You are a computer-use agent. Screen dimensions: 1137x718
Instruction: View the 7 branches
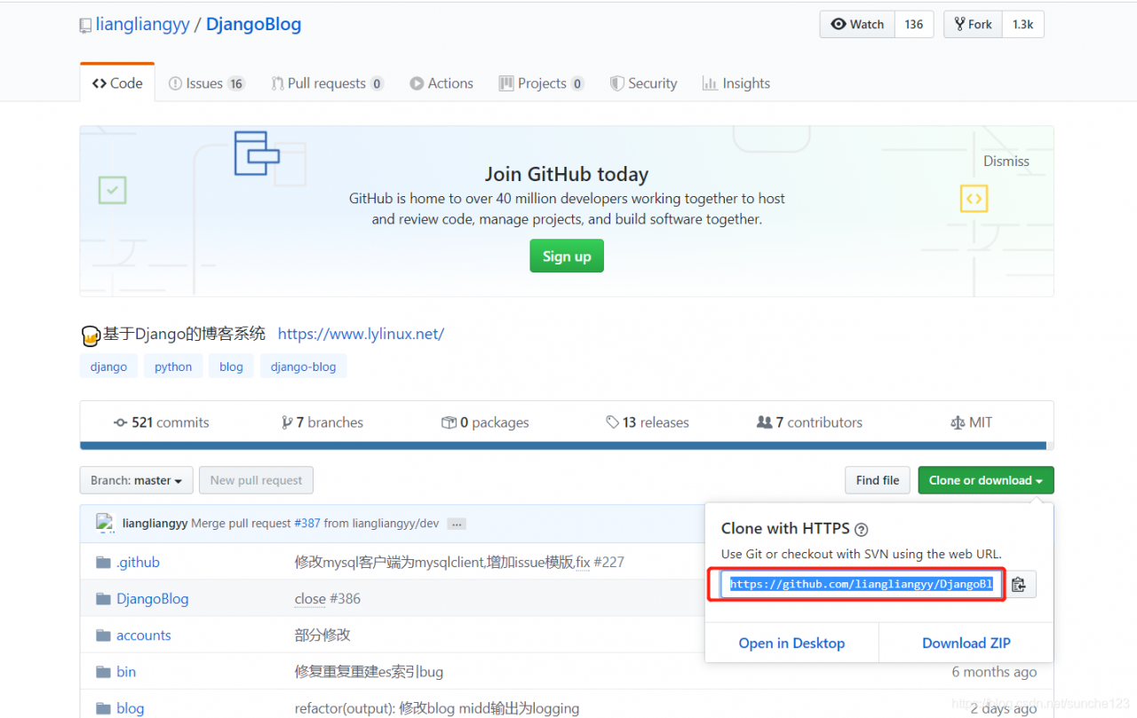point(322,422)
